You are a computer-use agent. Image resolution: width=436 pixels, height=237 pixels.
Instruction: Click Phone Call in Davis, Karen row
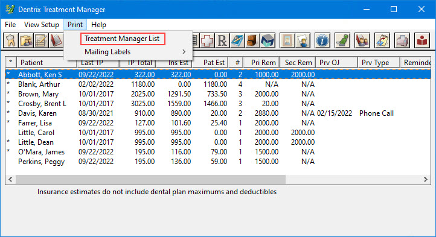376,113
